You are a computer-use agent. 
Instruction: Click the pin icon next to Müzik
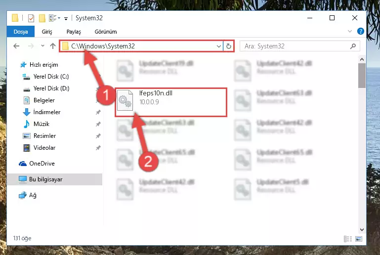pos(98,124)
